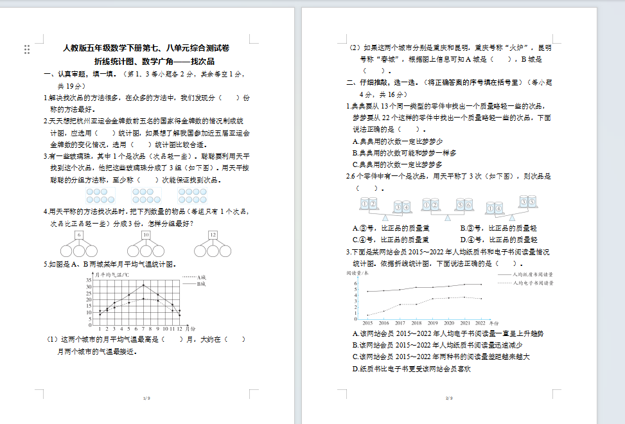Click option D.纸质书比电子书更受该网站会员喜欢
This screenshot has height=424, width=625.
[x=412, y=369]
